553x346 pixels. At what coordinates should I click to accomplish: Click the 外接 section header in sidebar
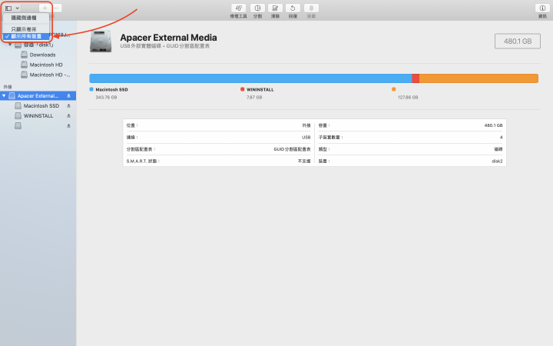click(x=8, y=87)
